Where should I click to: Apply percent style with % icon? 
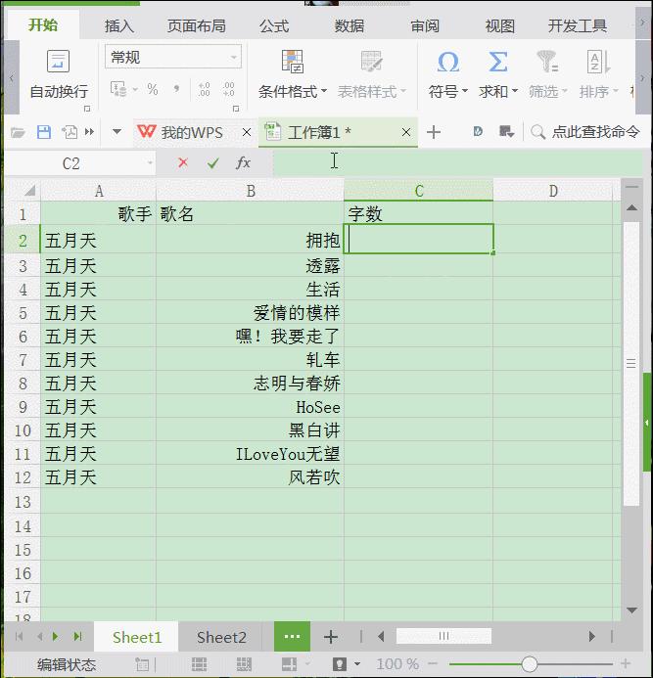pos(153,89)
